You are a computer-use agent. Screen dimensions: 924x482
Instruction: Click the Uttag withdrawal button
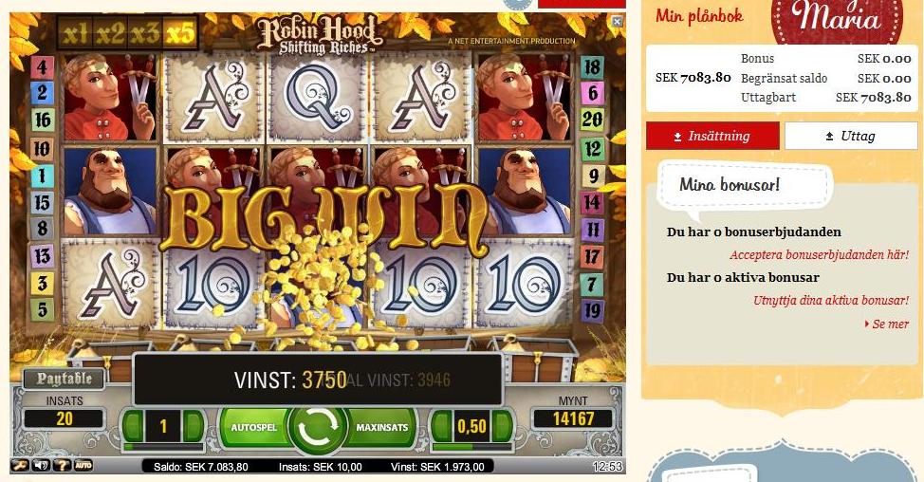click(x=851, y=136)
